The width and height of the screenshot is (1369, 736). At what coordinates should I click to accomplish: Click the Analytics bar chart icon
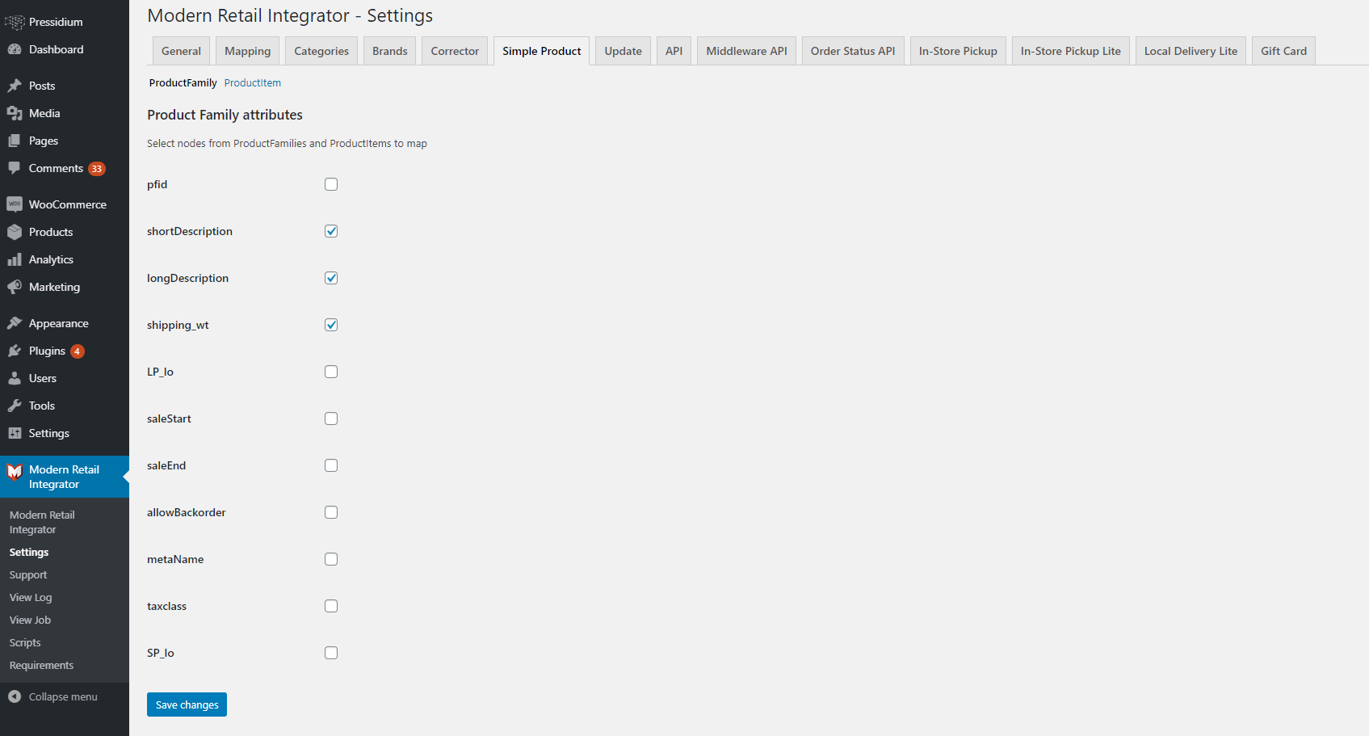click(x=15, y=259)
